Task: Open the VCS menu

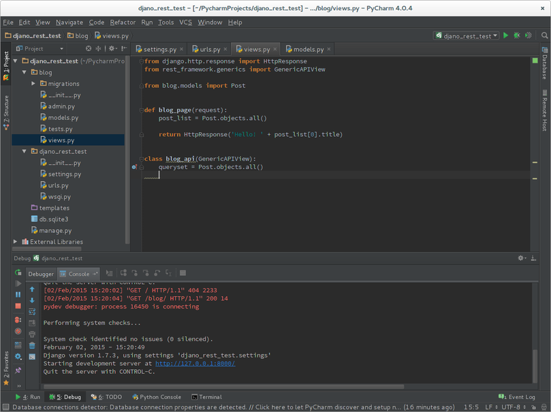Action: point(185,22)
